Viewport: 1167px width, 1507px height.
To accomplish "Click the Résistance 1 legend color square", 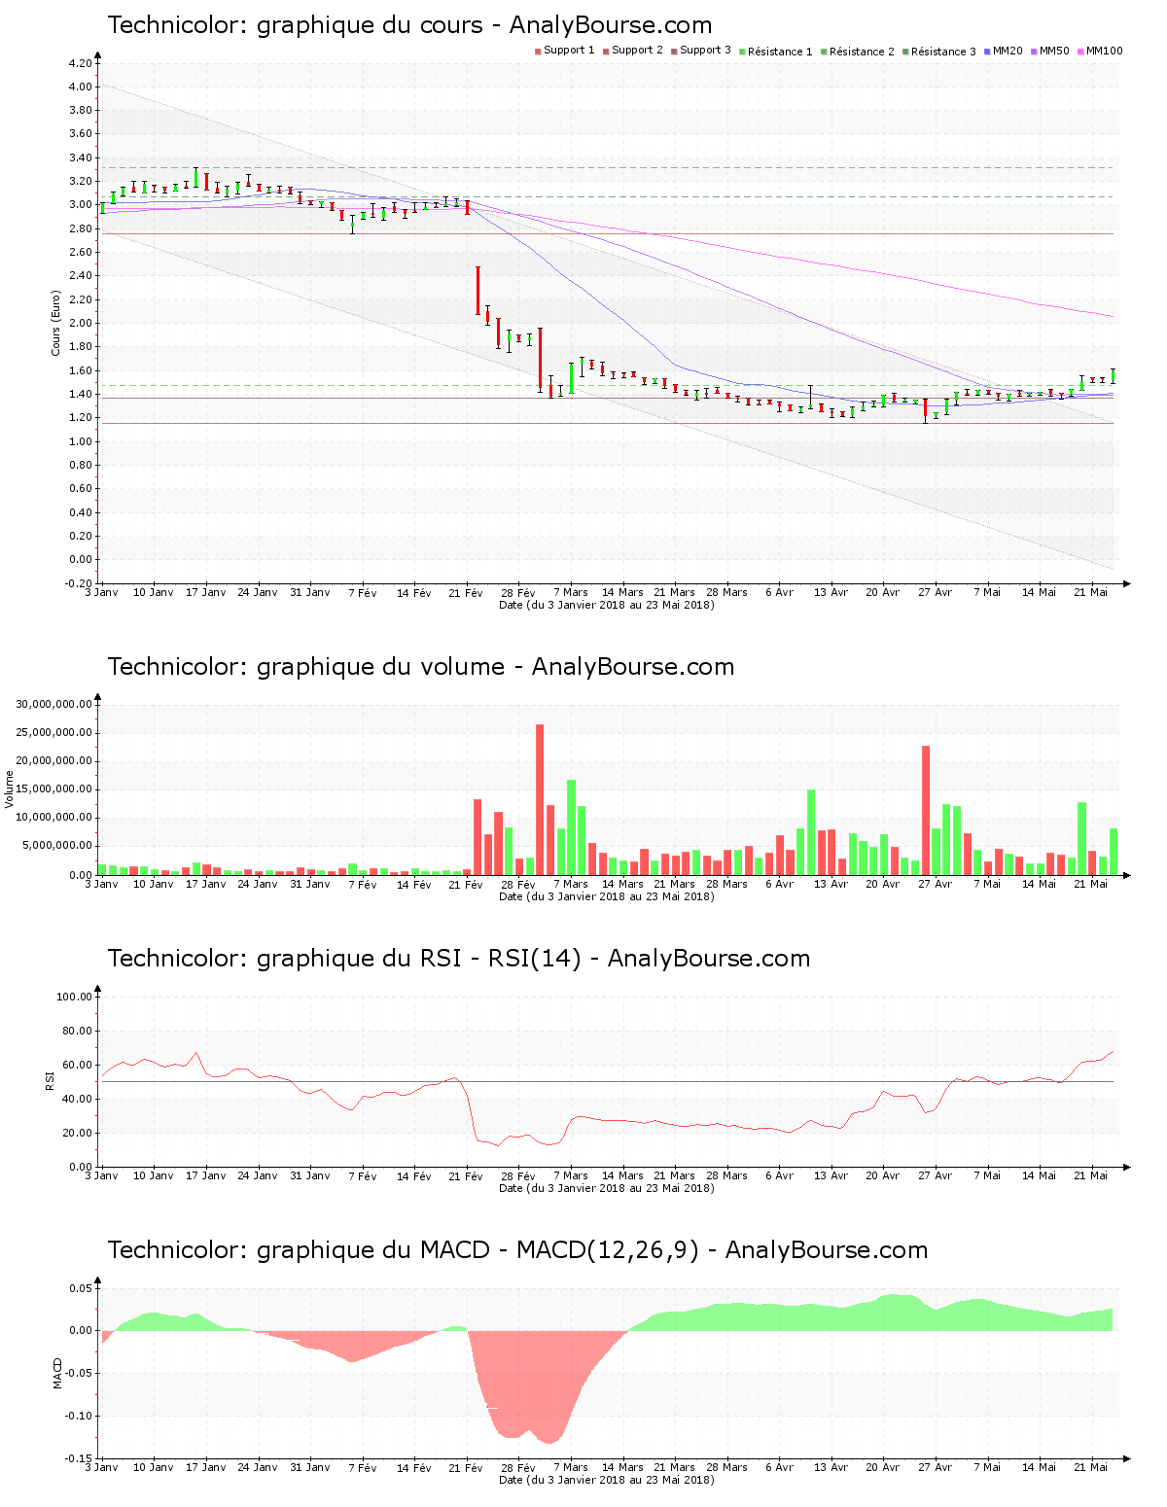I will point(742,52).
